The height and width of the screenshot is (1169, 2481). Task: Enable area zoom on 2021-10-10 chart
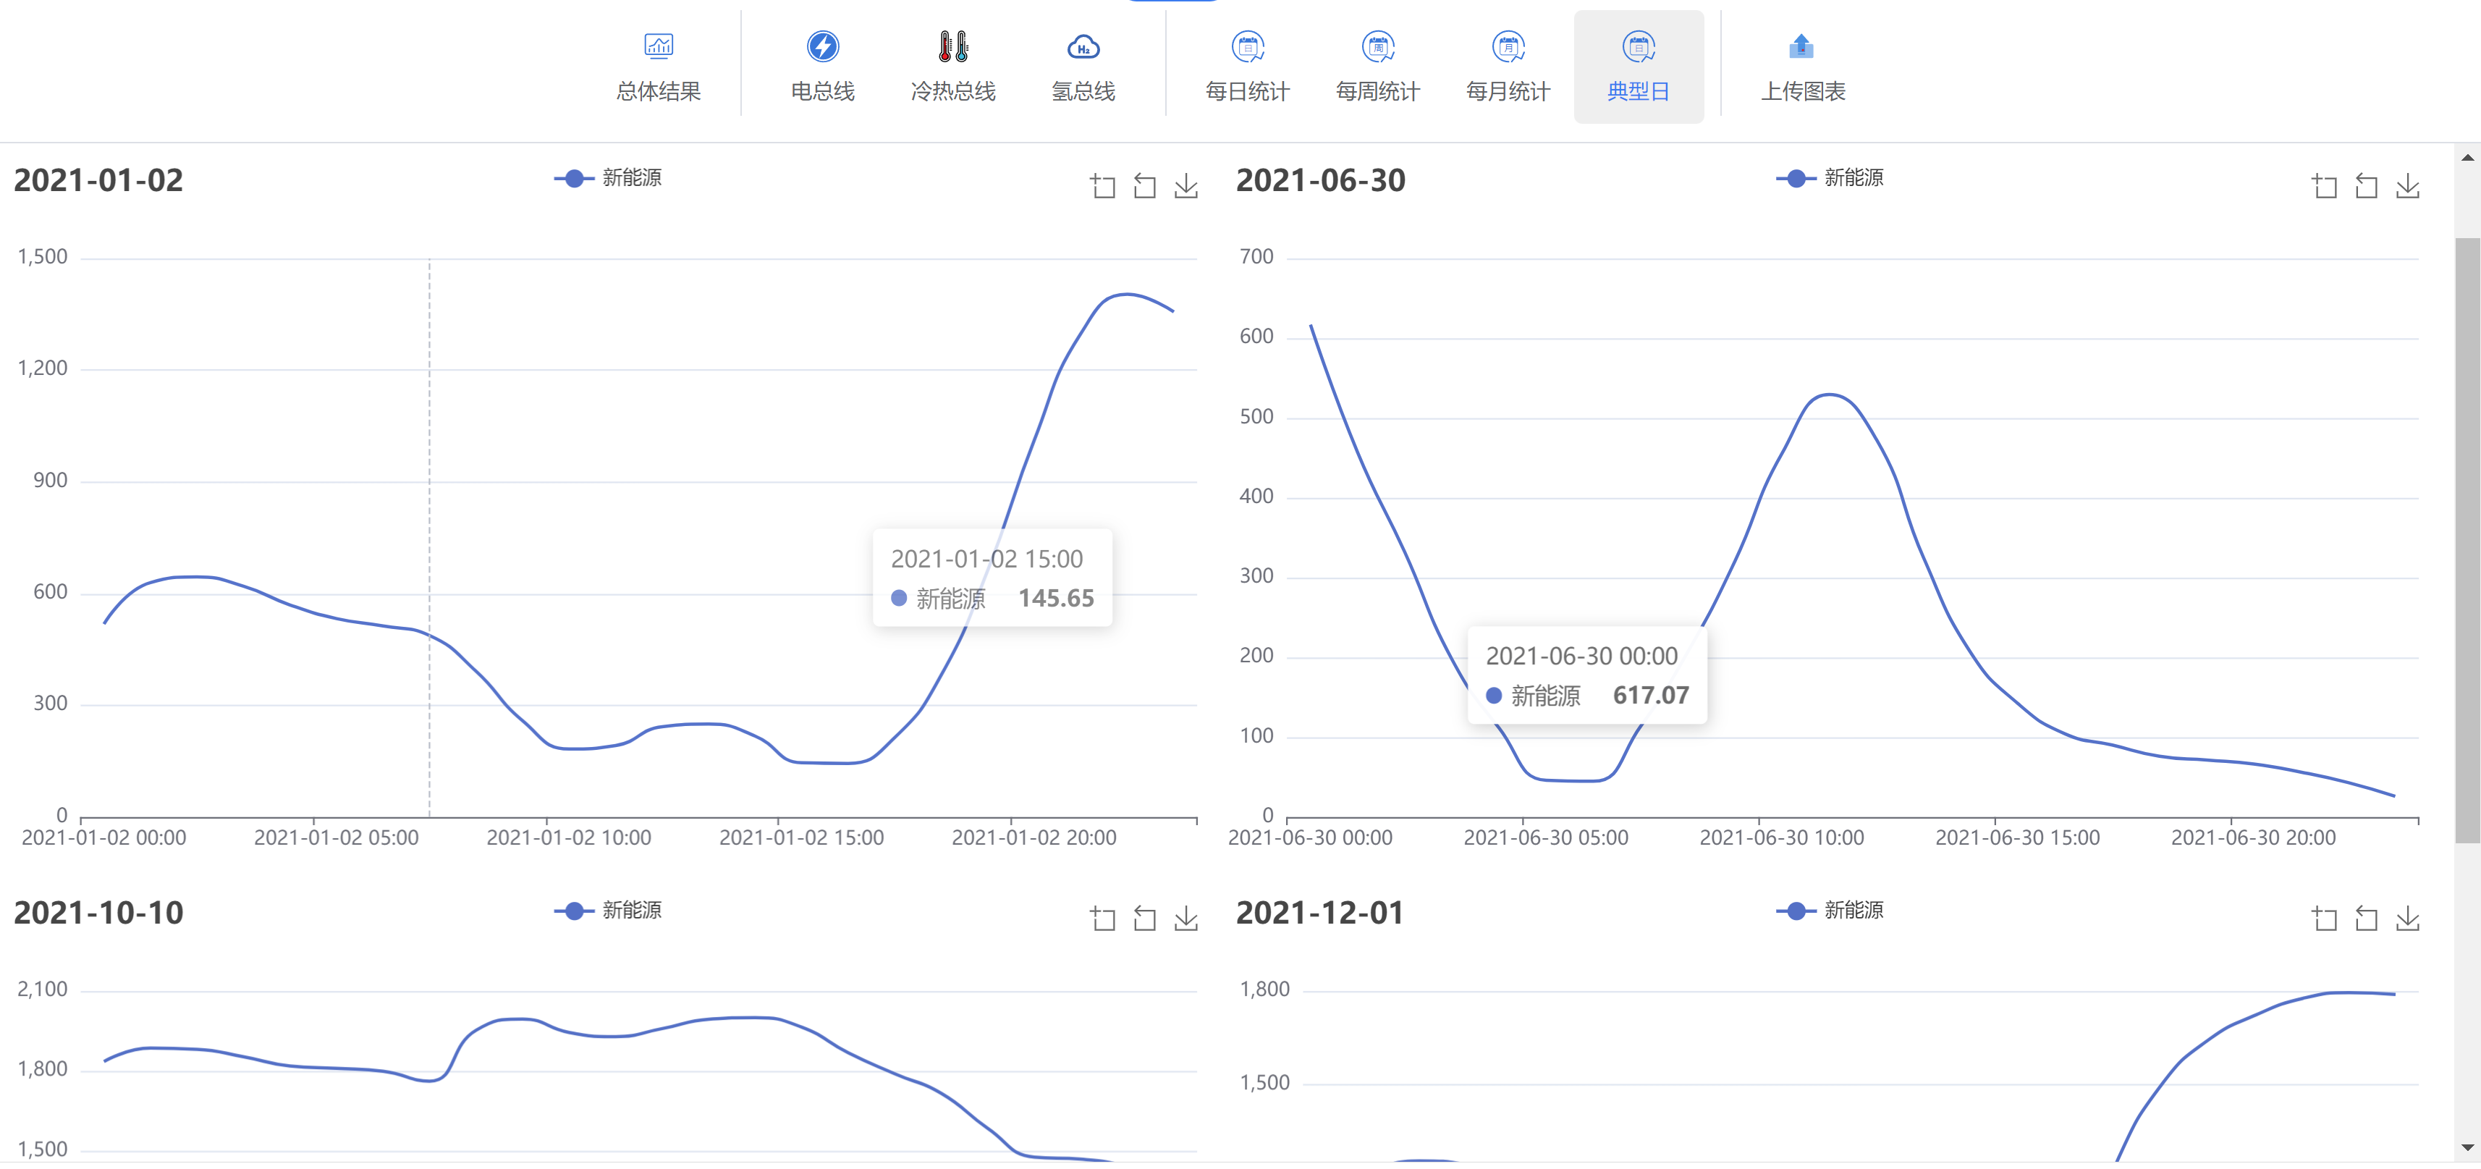tap(1103, 919)
